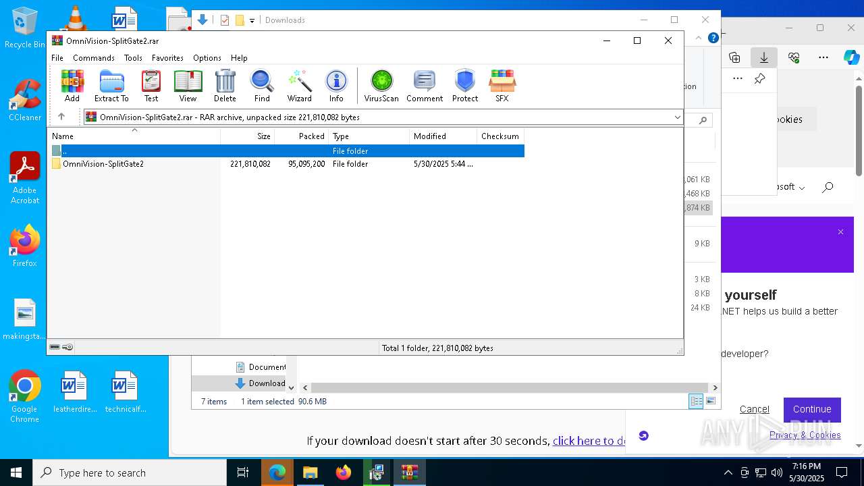Select the leatherdire Word document icon
The image size is (864, 486).
coord(75,391)
